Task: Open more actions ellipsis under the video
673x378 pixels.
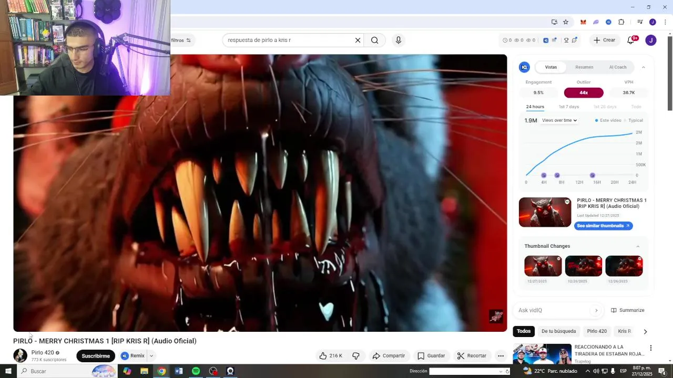Action: 501,356
